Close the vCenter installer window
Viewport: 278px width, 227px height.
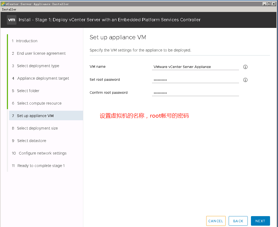tap(274, 4)
